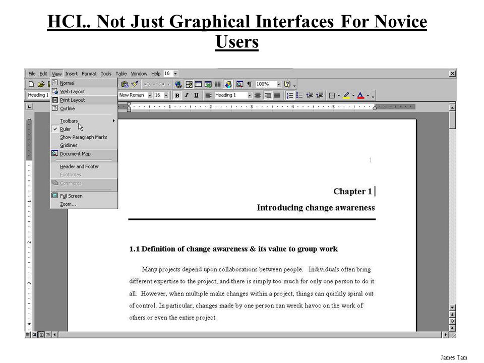This screenshot has width=484, height=363.
Task: Open the Format menu
Action: pos(89,74)
